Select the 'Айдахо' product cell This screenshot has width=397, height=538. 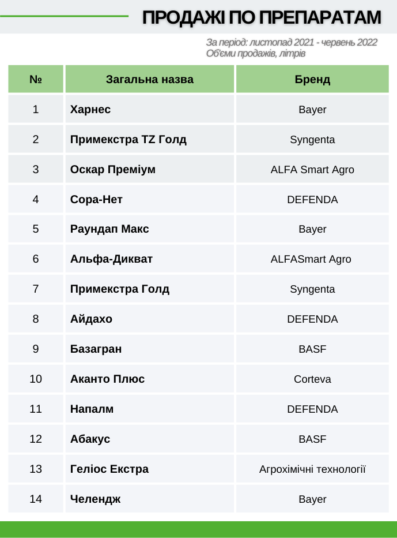[150, 319]
